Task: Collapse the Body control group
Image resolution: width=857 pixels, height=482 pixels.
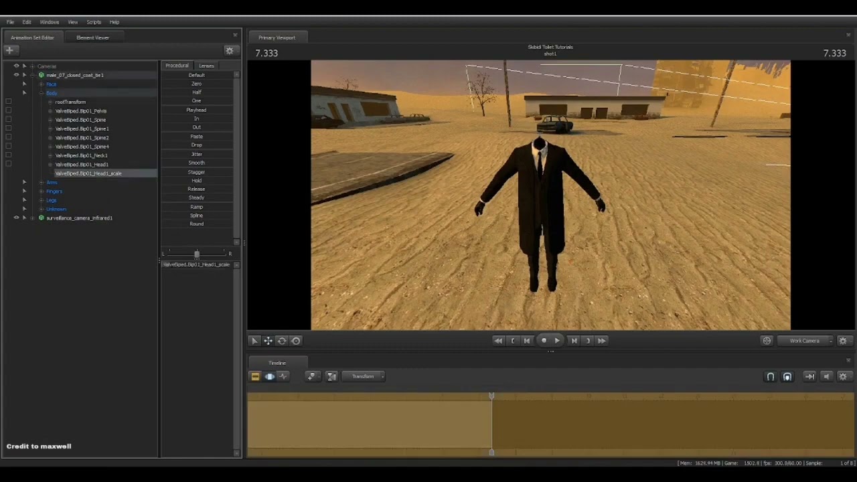Action: point(41,93)
